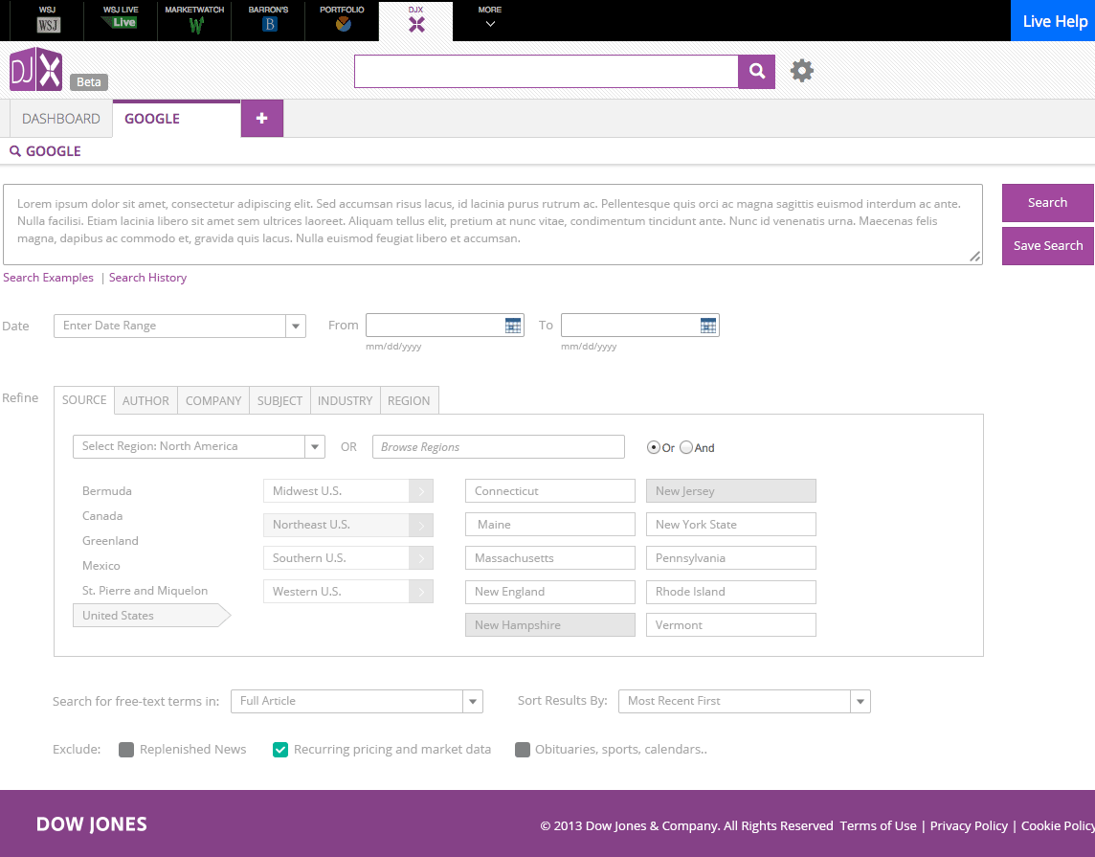Open the Portfolio pie chart icon
This screenshot has width=1095, height=857.
coord(343,25)
